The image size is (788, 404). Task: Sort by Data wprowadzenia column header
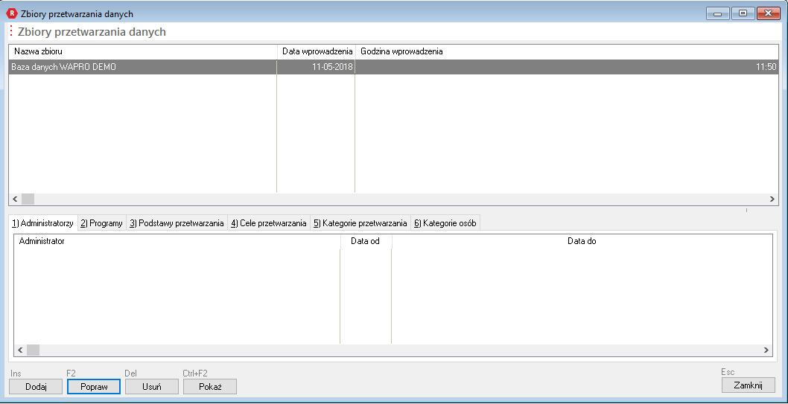[x=317, y=51]
